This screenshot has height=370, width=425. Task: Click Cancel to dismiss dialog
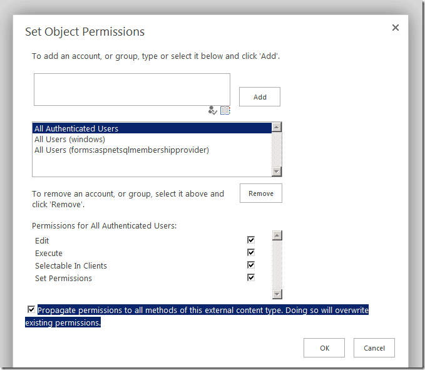point(374,348)
